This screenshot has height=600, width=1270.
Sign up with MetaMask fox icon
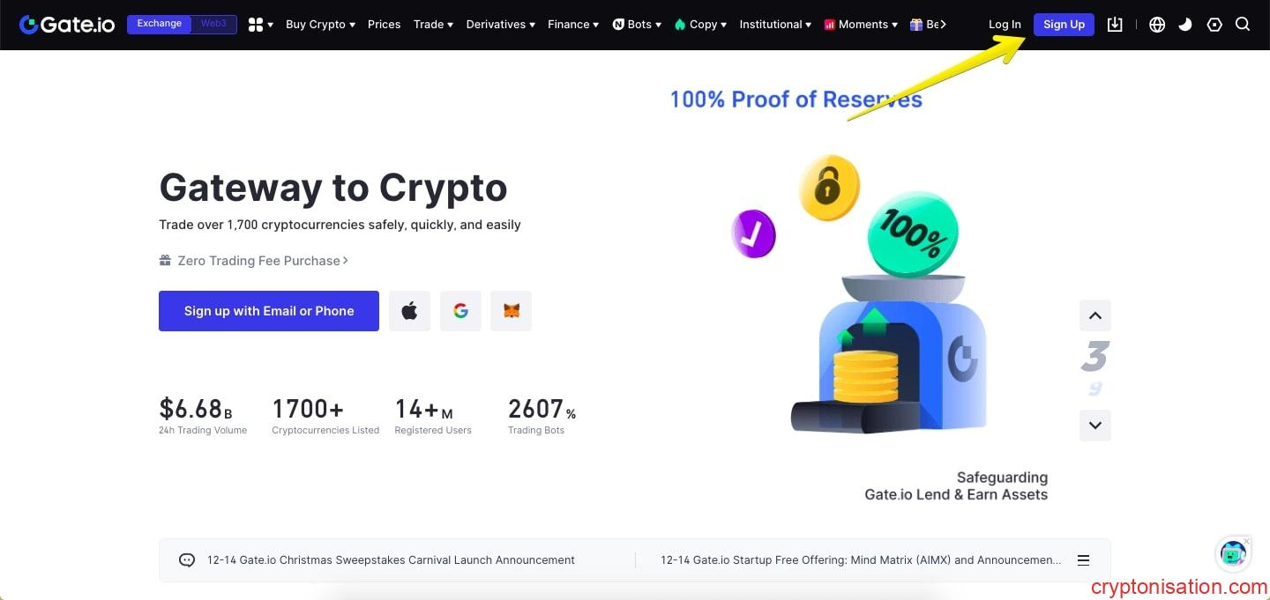coord(512,311)
